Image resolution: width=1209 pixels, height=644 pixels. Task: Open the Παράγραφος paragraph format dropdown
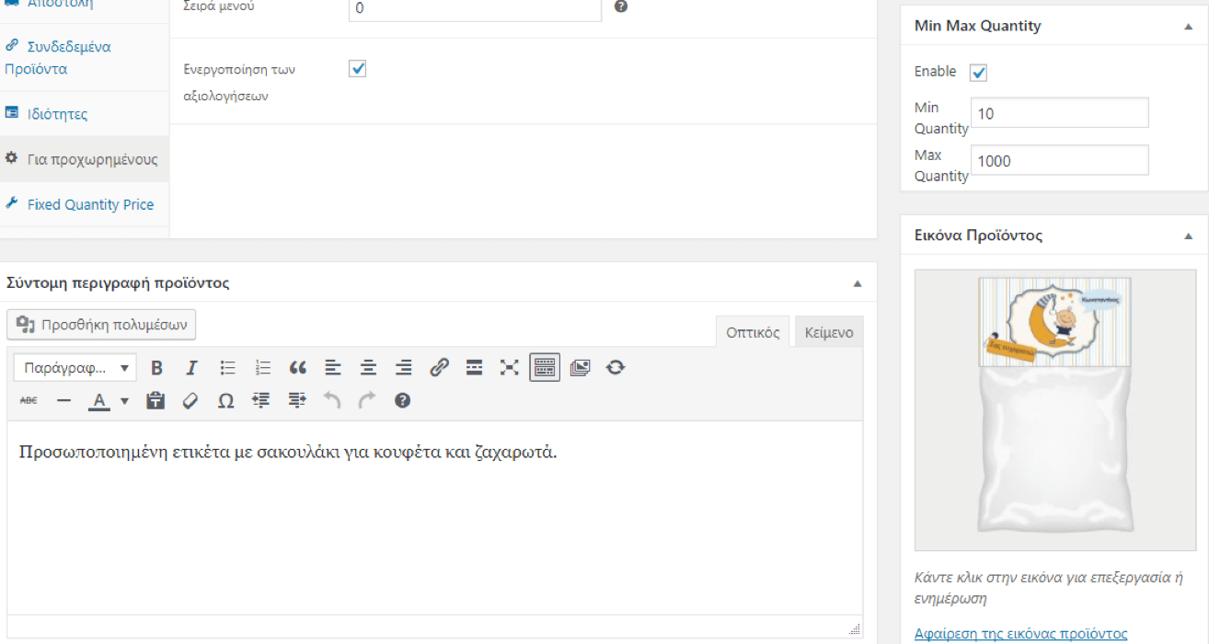click(x=75, y=368)
